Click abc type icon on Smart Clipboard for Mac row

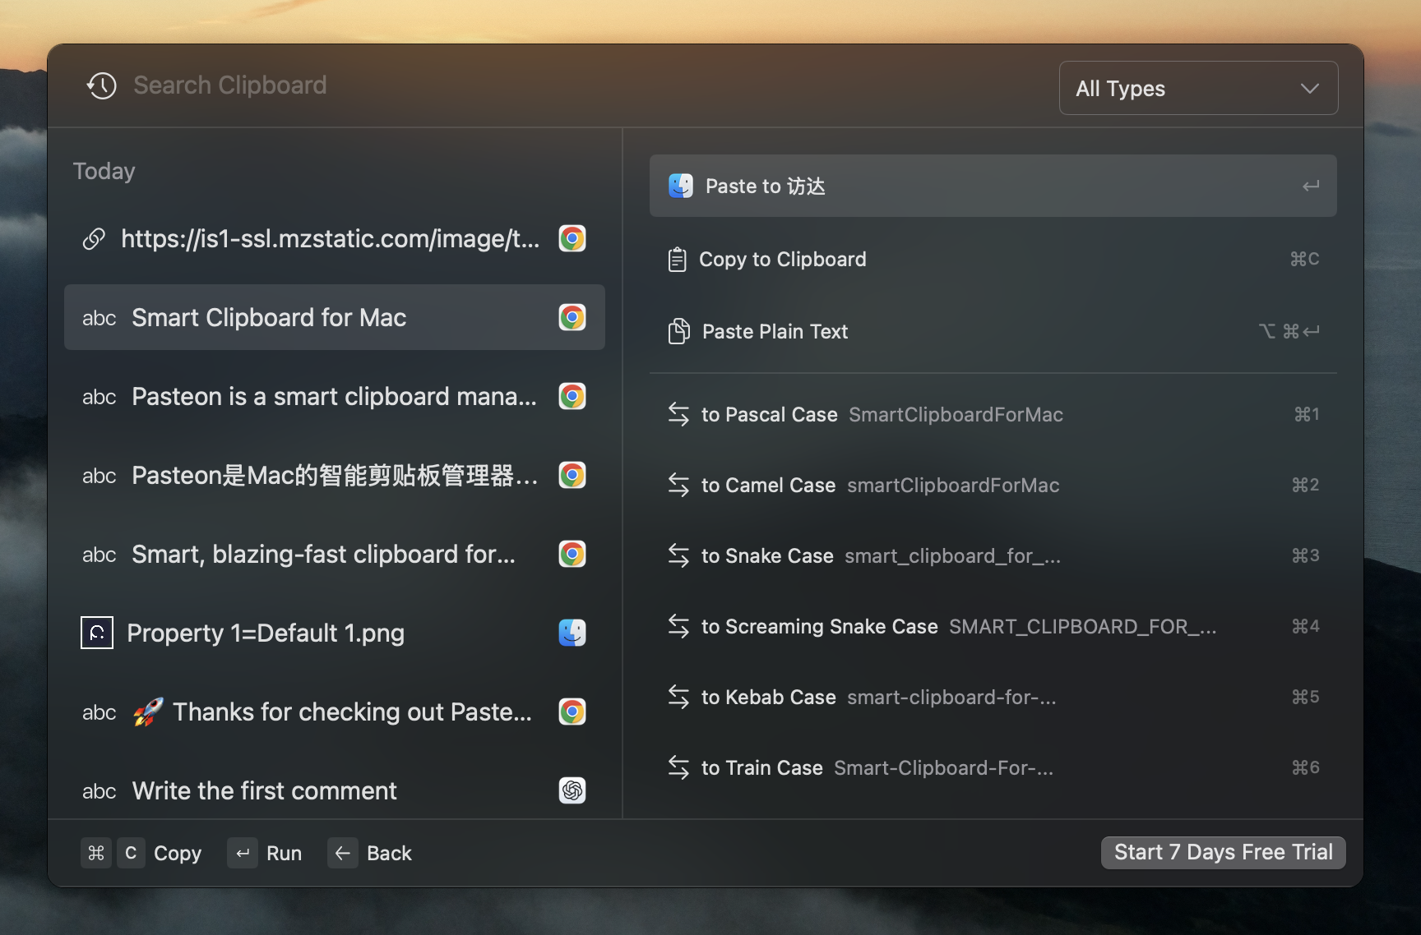(99, 319)
